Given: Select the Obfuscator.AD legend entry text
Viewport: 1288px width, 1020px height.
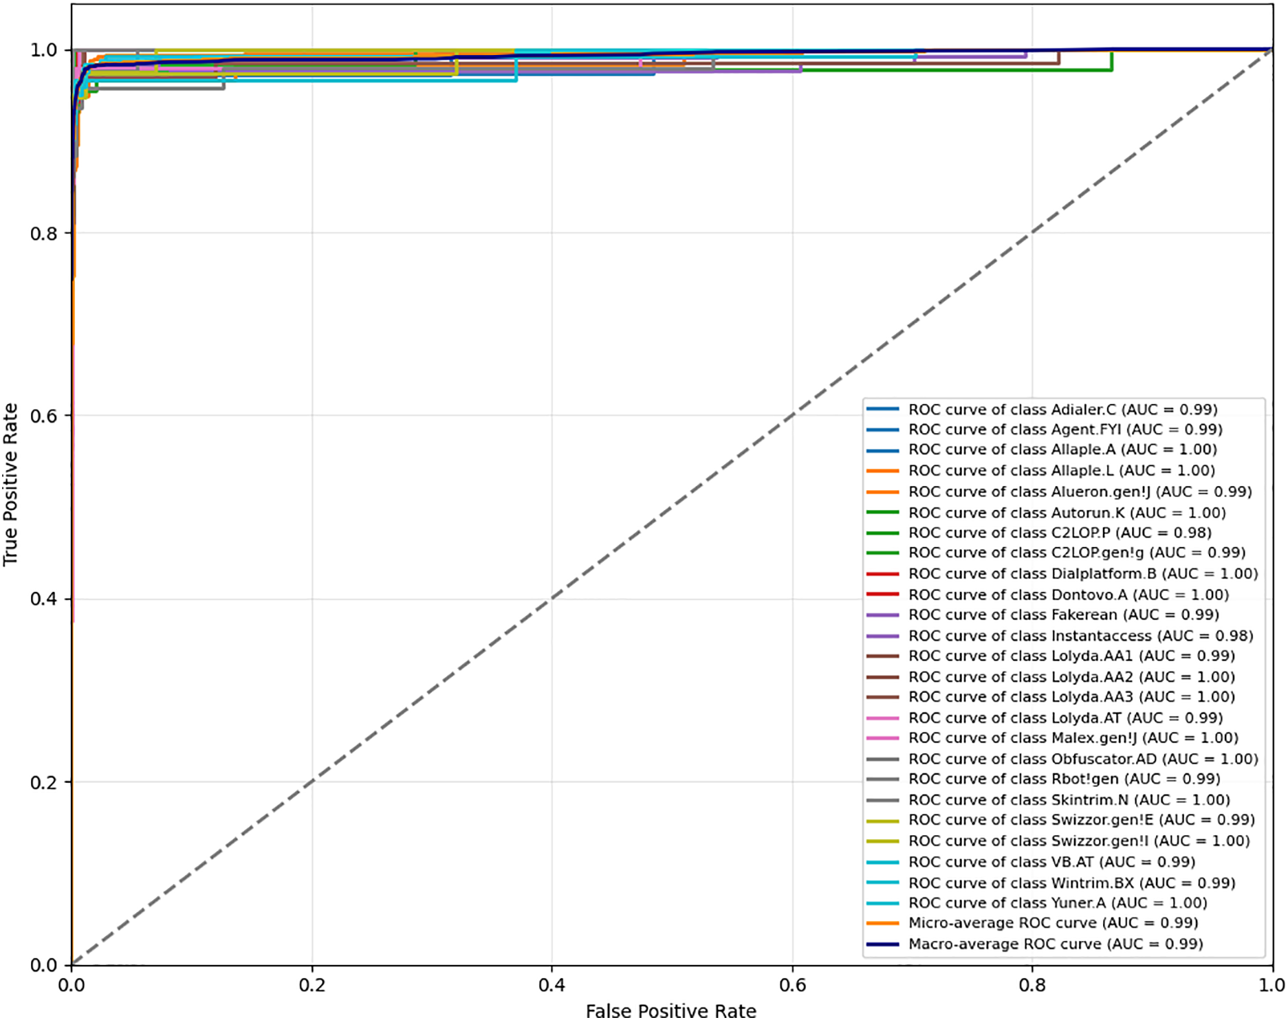Looking at the screenshot, I should tap(1083, 759).
